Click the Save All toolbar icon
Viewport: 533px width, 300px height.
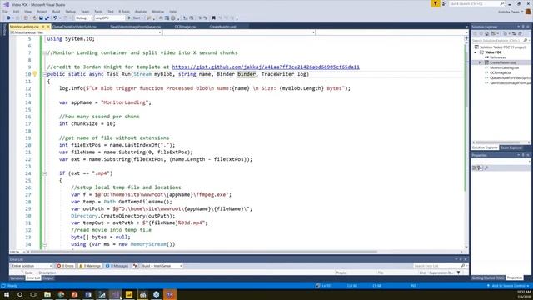click(47, 18)
